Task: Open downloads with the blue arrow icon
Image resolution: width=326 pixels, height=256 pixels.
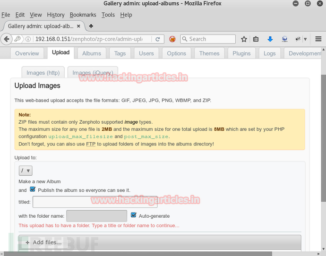Action: coord(270,39)
